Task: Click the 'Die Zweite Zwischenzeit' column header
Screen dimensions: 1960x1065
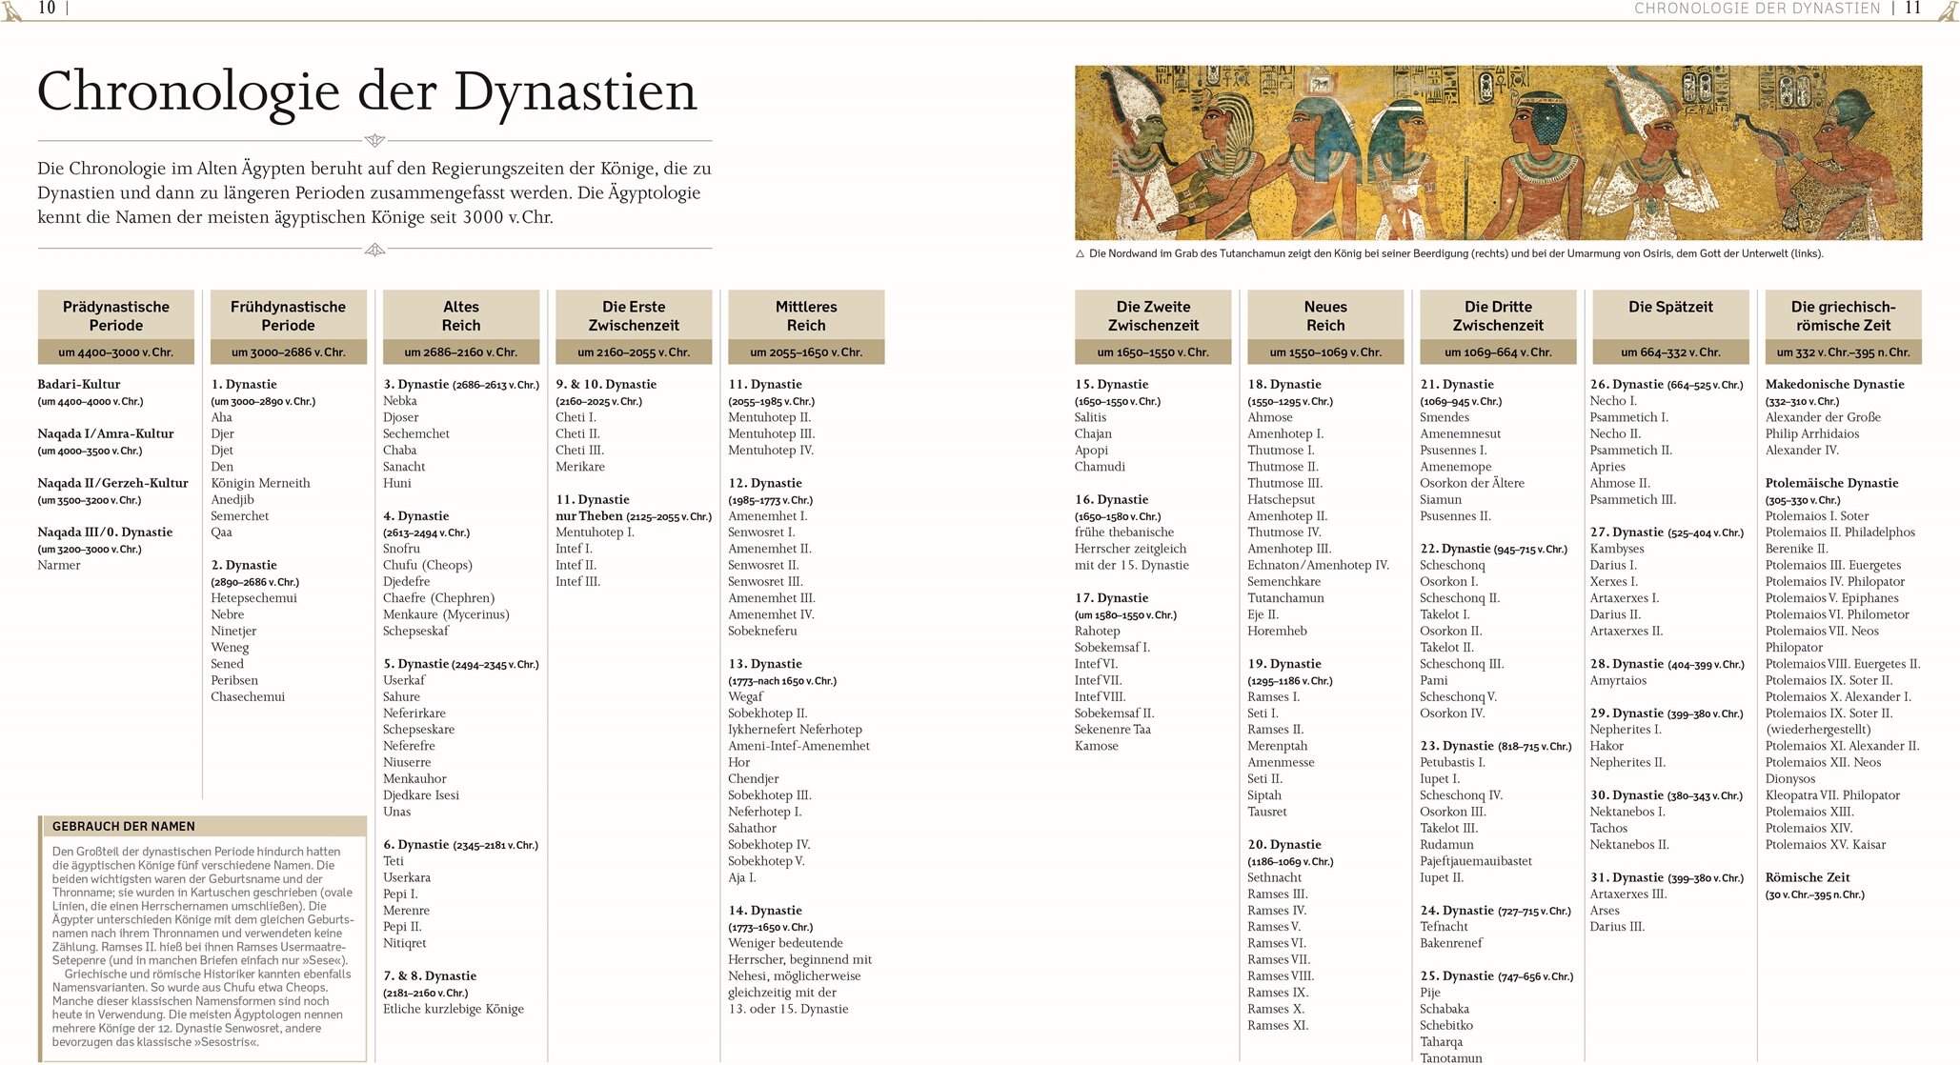Action: [x=1153, y=315]
